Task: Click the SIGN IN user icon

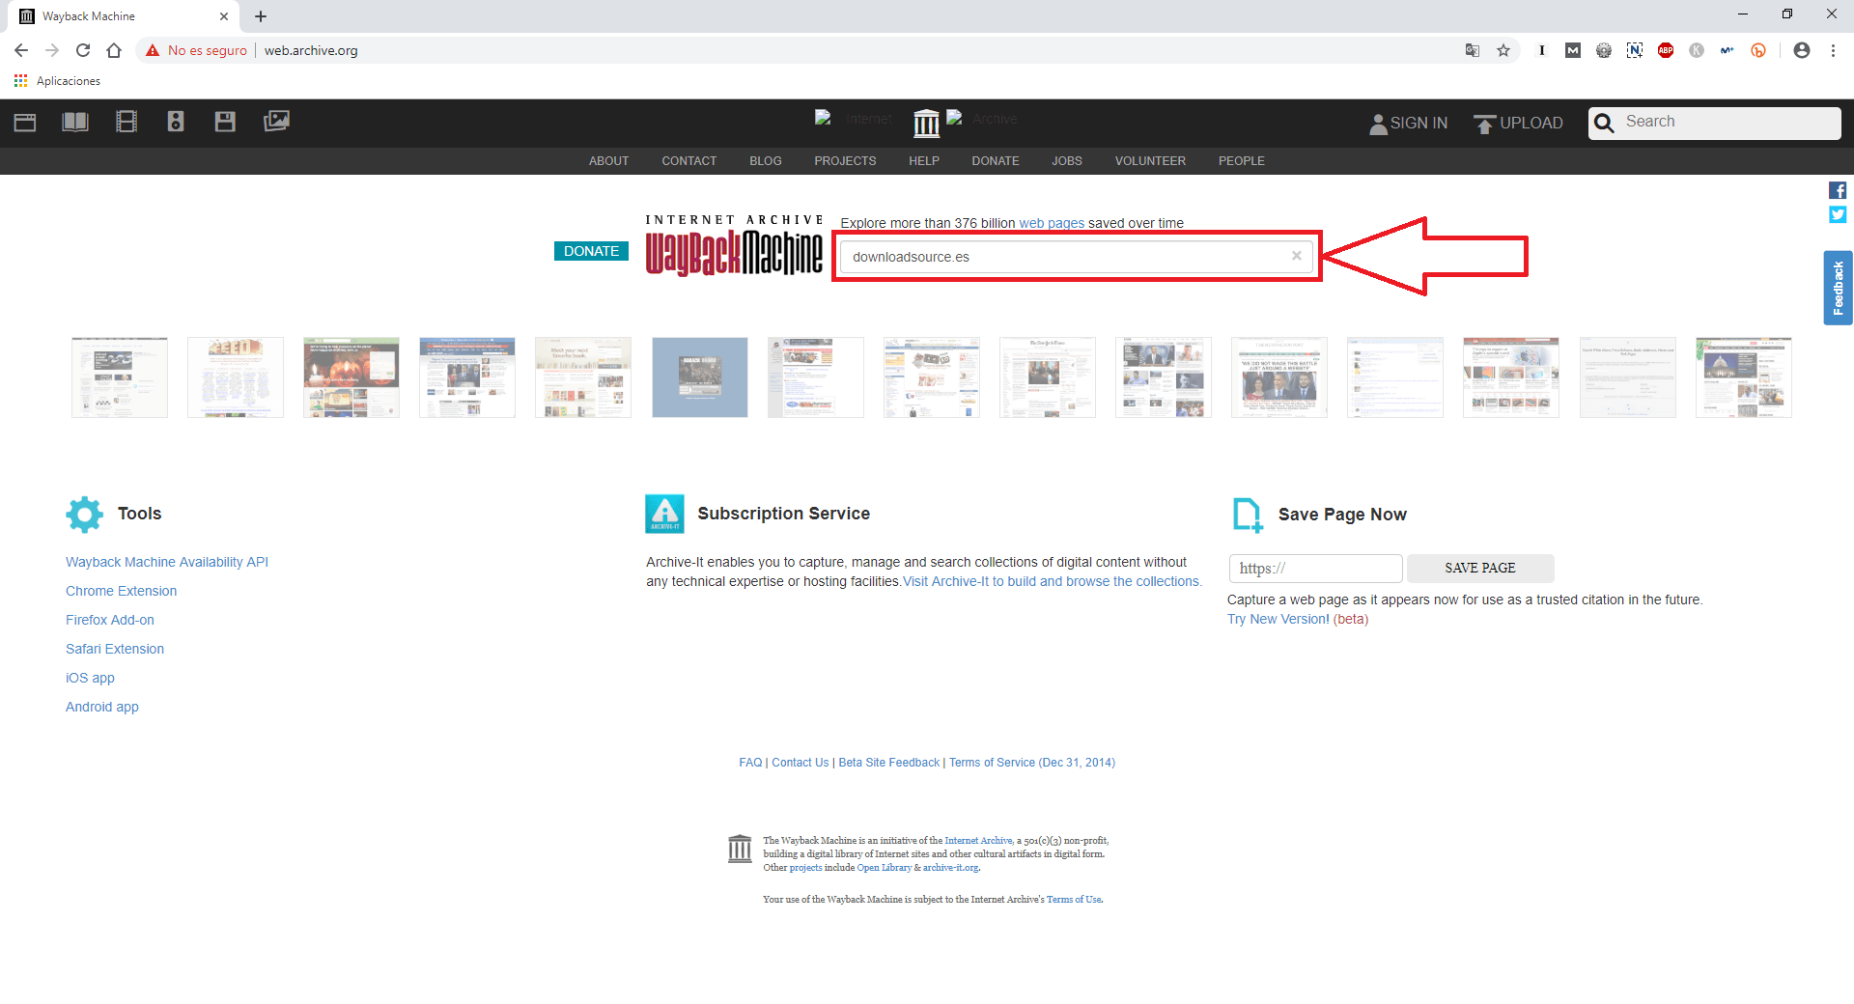Action: [1378, 124]
